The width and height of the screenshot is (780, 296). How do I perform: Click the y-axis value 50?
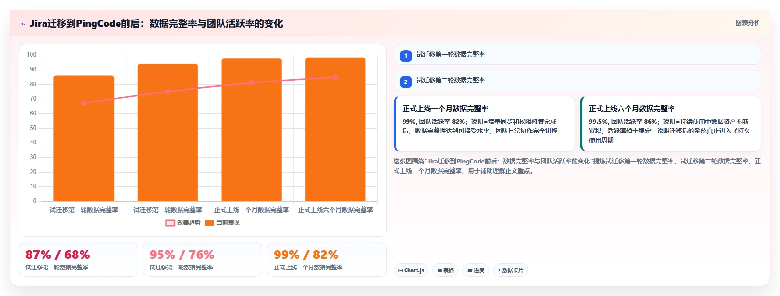[33, 128]
